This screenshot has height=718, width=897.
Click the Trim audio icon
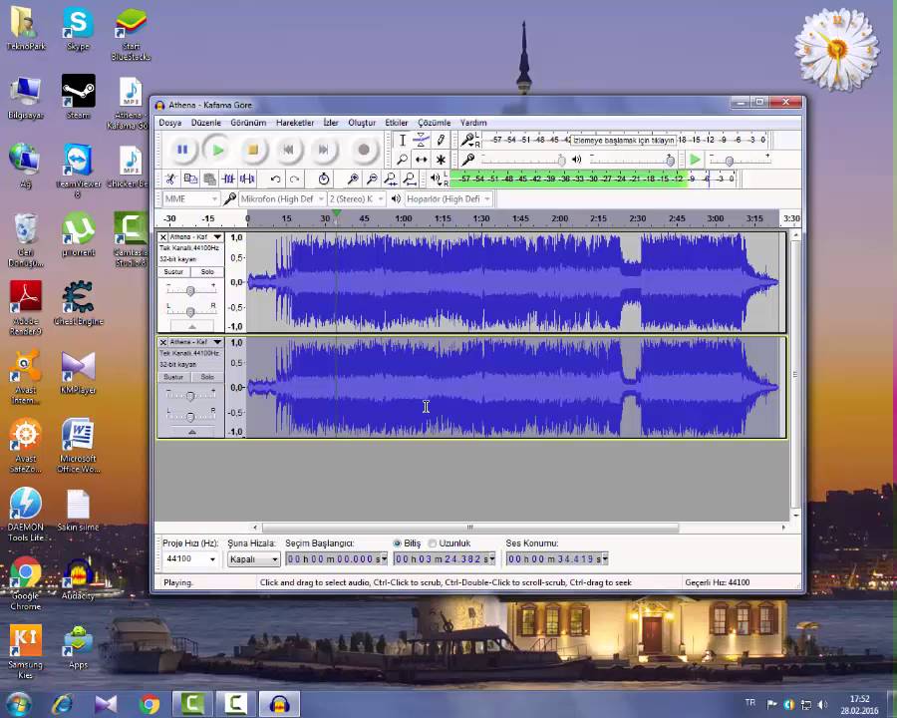(229, 179)
